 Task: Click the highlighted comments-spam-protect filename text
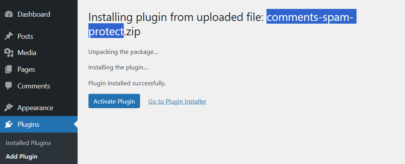point(311,17)
